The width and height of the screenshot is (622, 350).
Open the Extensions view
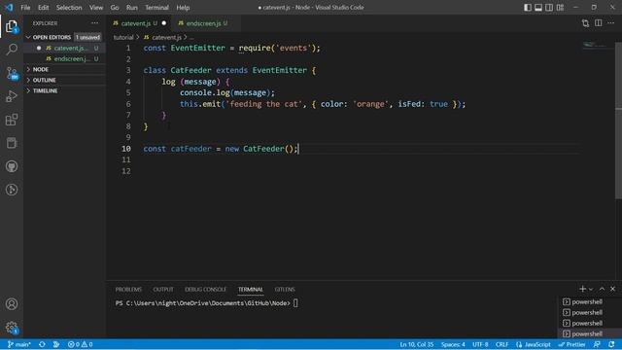pyautogui.click(x=12, y=120)
